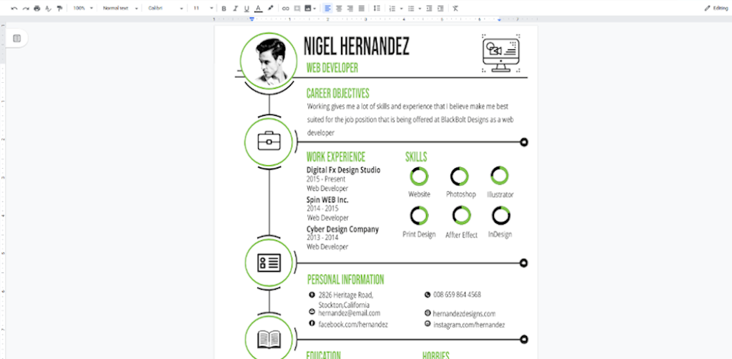The height and width of the screenshot is (359, 732).
Task: Select left align
Action: (327, 9)
